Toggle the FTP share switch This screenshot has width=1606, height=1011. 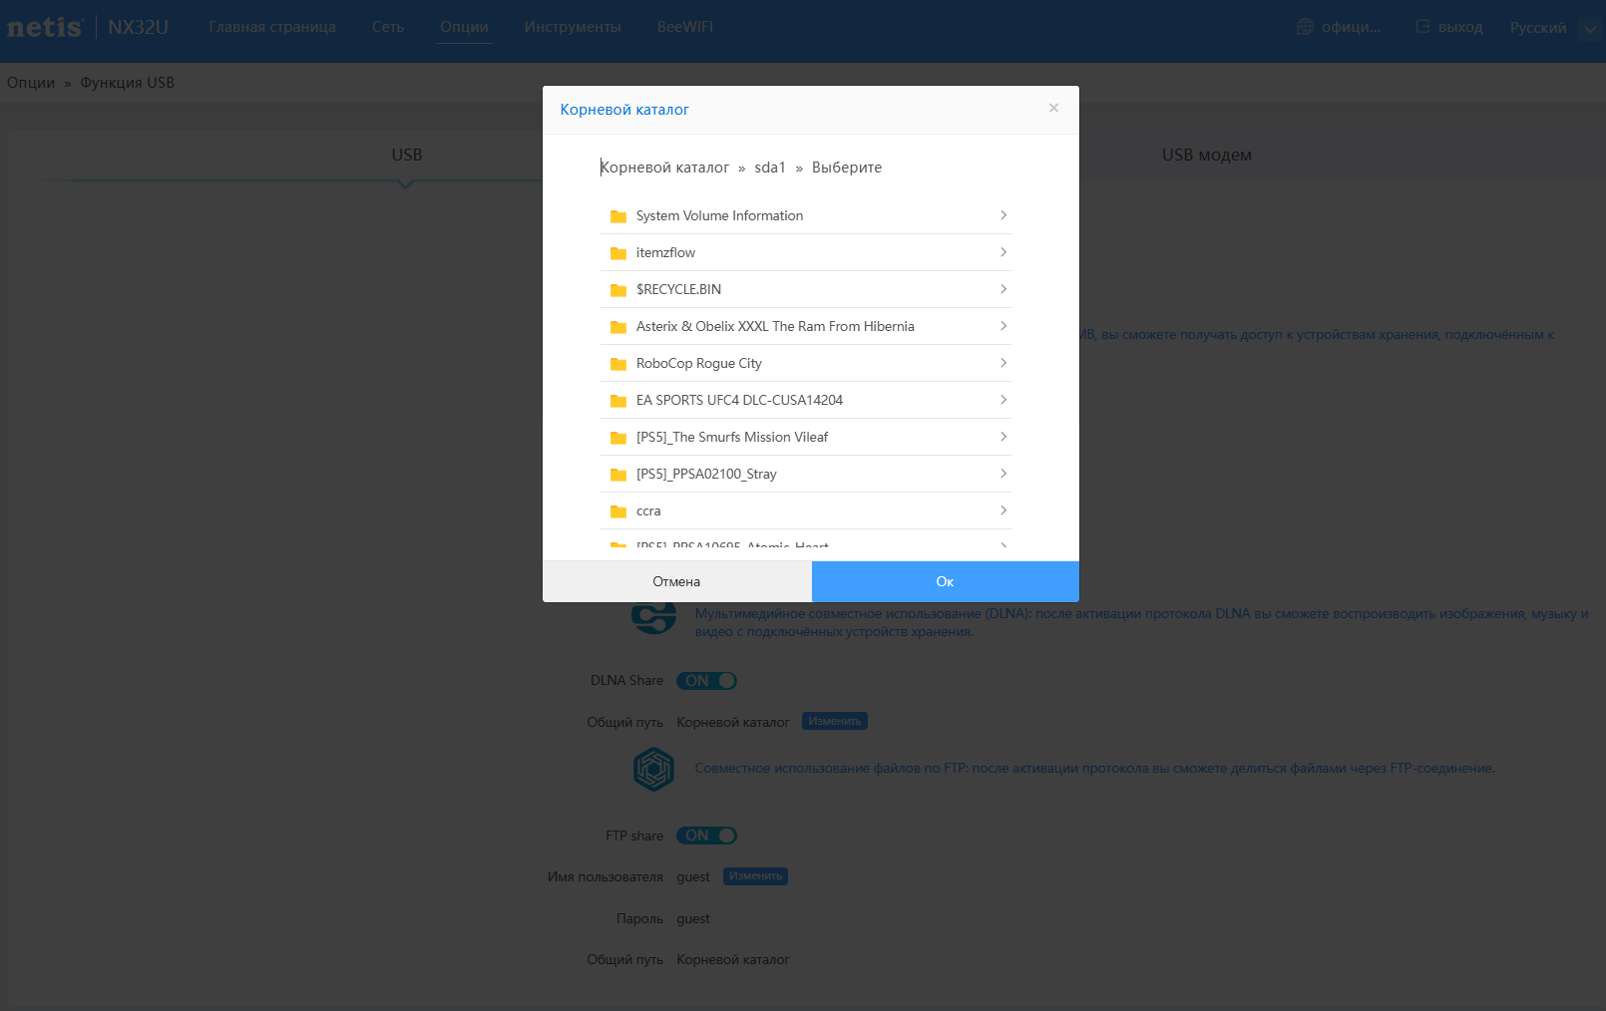click(706, 836)
